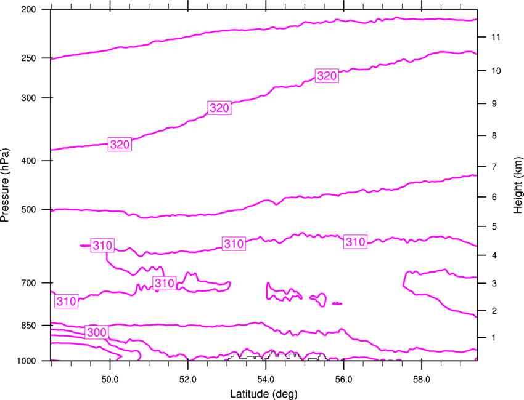Click the 50.0 latitude tick label

[110, 380]
